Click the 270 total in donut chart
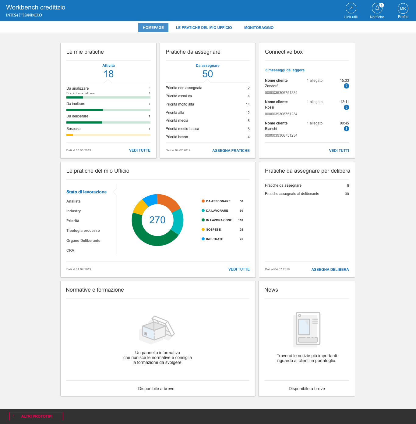 click(157, 220)
